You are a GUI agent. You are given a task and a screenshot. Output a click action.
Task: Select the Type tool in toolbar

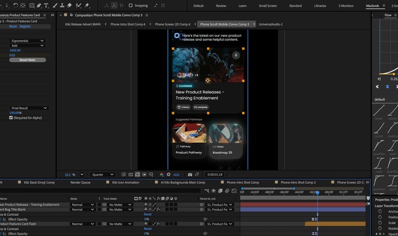[x=47, y=5]
